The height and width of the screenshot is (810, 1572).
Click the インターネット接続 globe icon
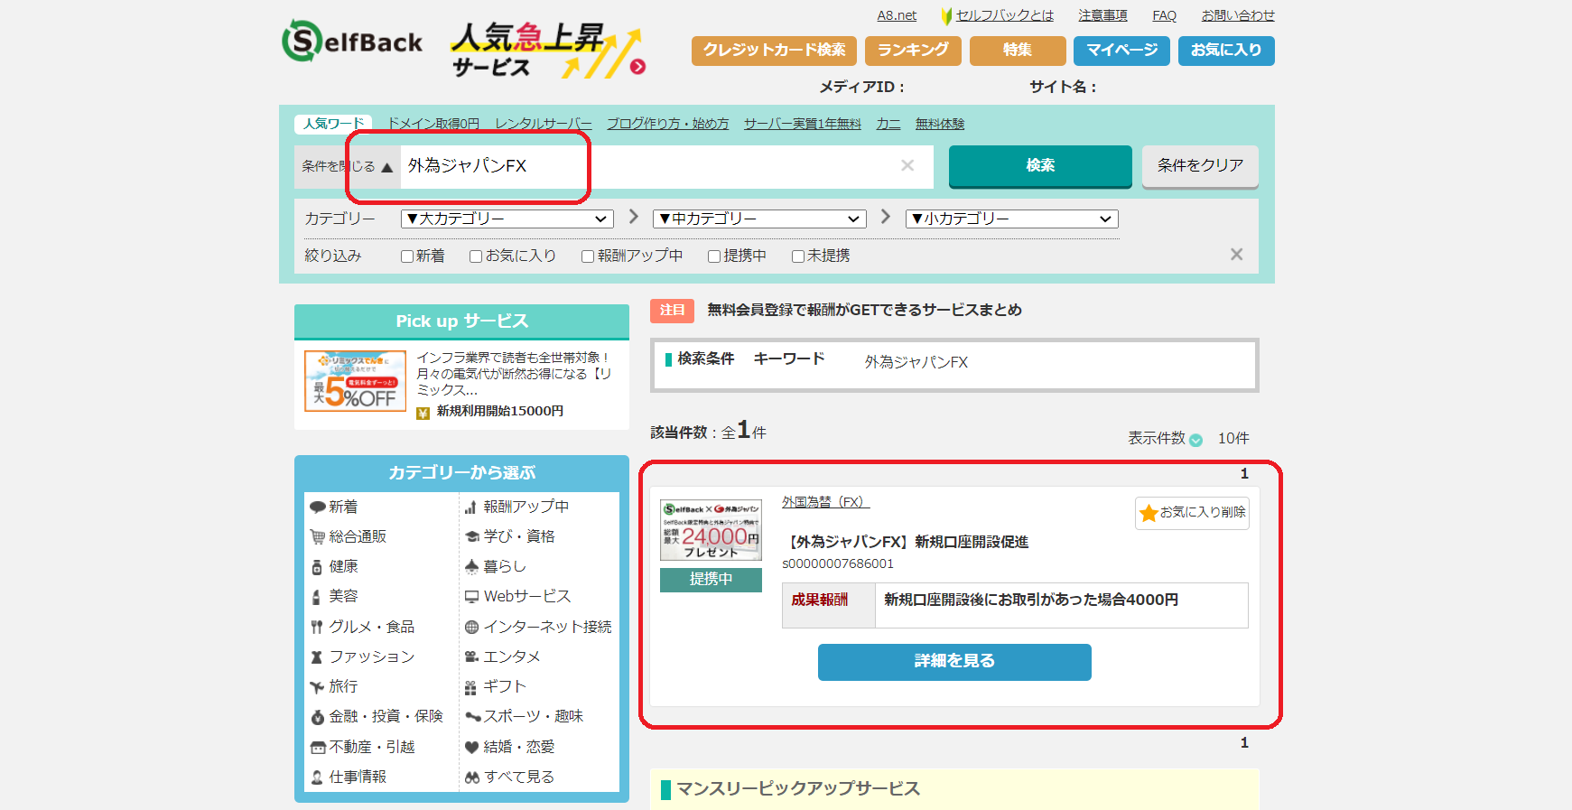471,627
